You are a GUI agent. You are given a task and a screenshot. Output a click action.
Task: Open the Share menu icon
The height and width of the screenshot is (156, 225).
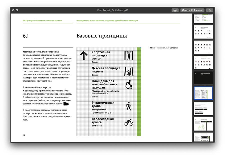point(210,10)
